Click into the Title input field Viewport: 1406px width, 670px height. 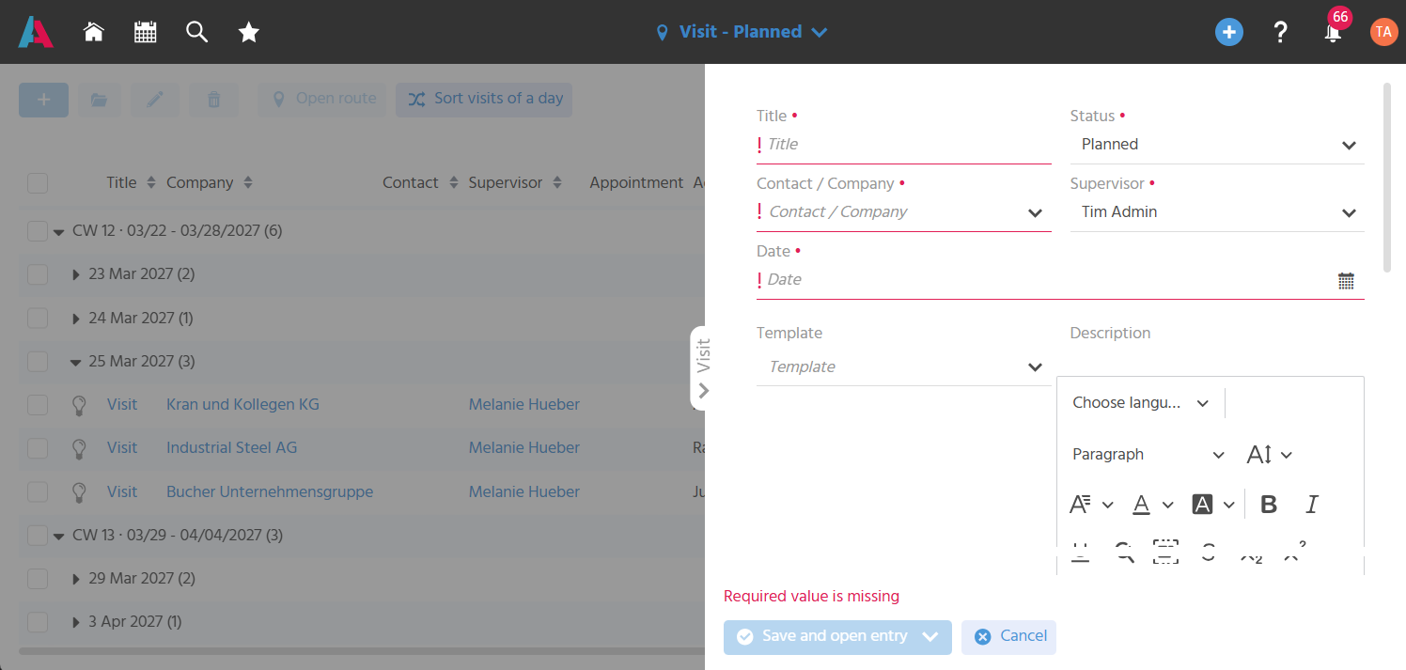pyautogui.click(x=904, y=145)
